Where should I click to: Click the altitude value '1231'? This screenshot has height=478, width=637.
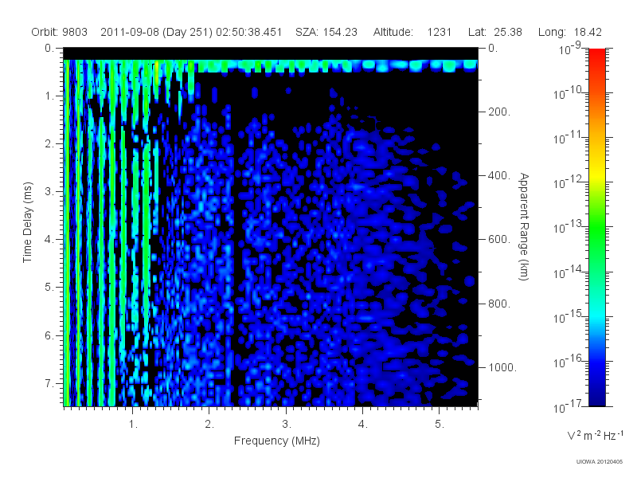point(440,32)
